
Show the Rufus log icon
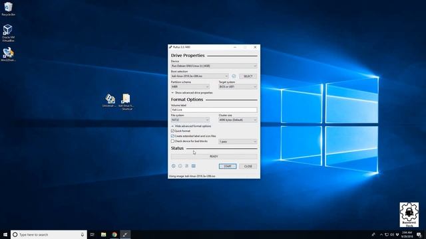pos(194,166)
